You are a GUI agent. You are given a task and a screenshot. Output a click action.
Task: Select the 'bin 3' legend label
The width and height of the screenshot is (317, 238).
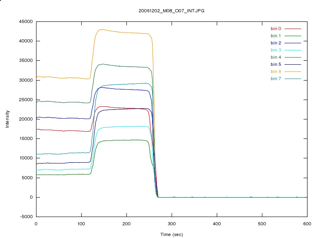(x=276, y=50)
